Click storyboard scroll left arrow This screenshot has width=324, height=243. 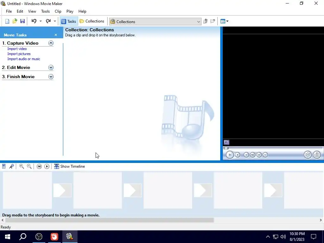[x=3, y=220]
